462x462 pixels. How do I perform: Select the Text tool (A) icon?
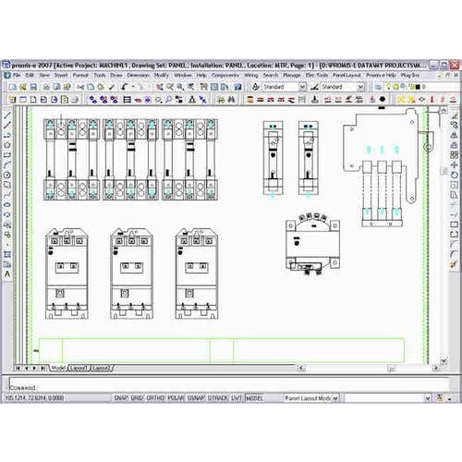pyautogui.click(x=7, y=274)
